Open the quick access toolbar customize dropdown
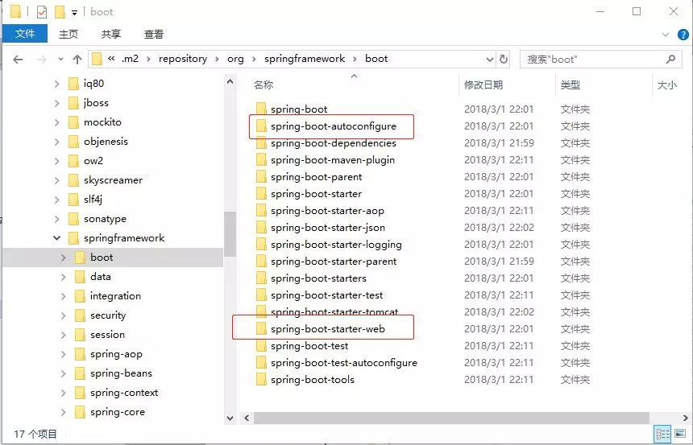693x445 pixels. point(75,13)
